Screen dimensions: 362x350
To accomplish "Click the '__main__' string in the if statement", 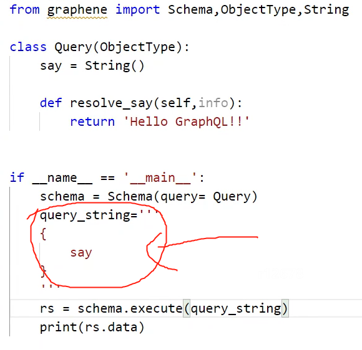I will pyautogui.click(x=160, y=177).
